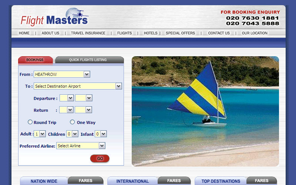
Task: Open Return month dropdown
Action: (x=83, y=110)
